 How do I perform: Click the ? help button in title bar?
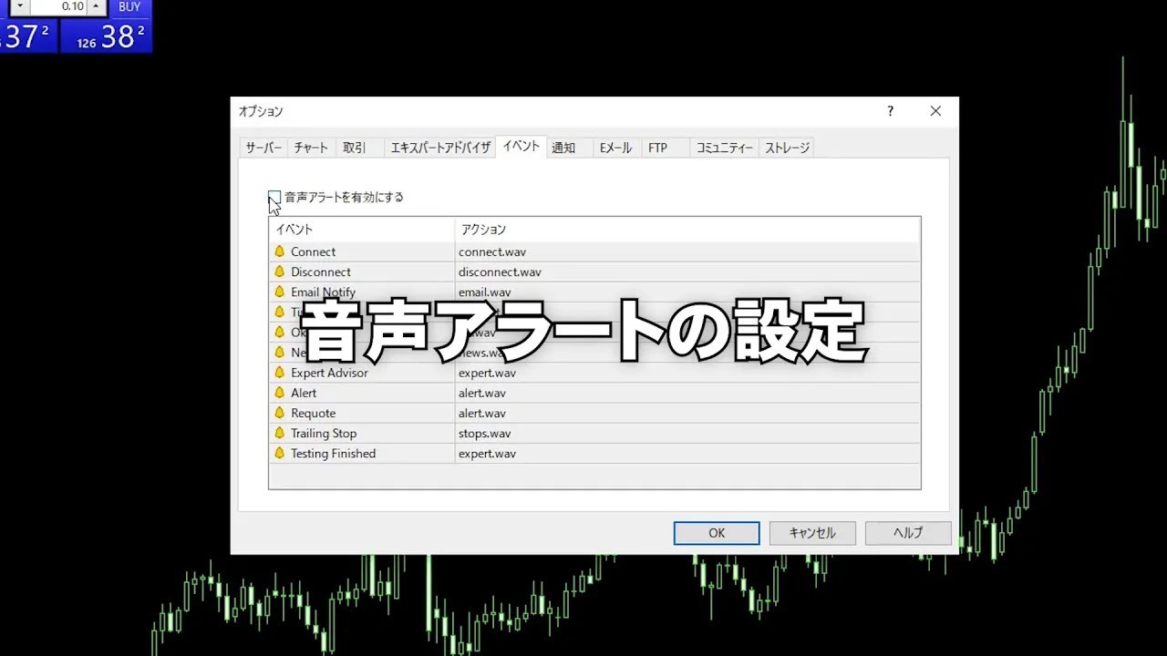[x=891, y=111]
